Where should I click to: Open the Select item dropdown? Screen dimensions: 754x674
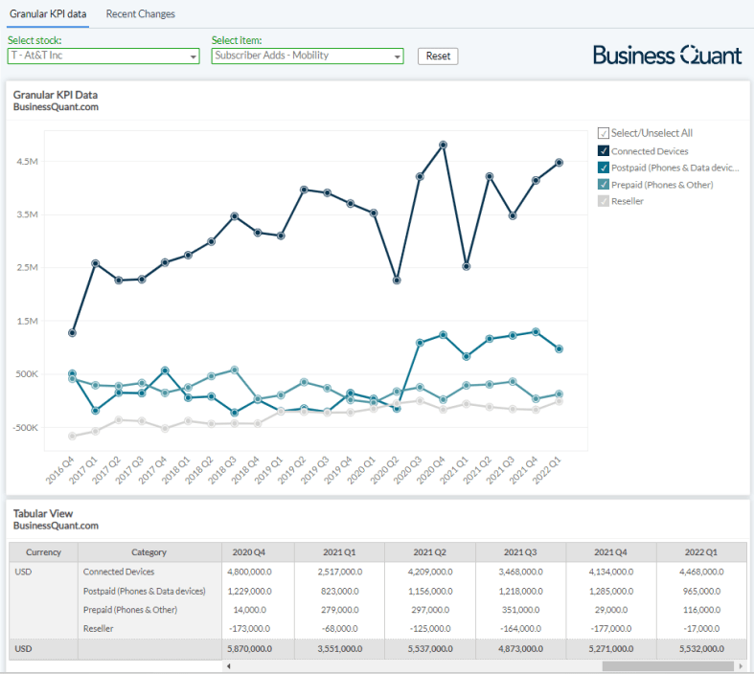[308, 56]
